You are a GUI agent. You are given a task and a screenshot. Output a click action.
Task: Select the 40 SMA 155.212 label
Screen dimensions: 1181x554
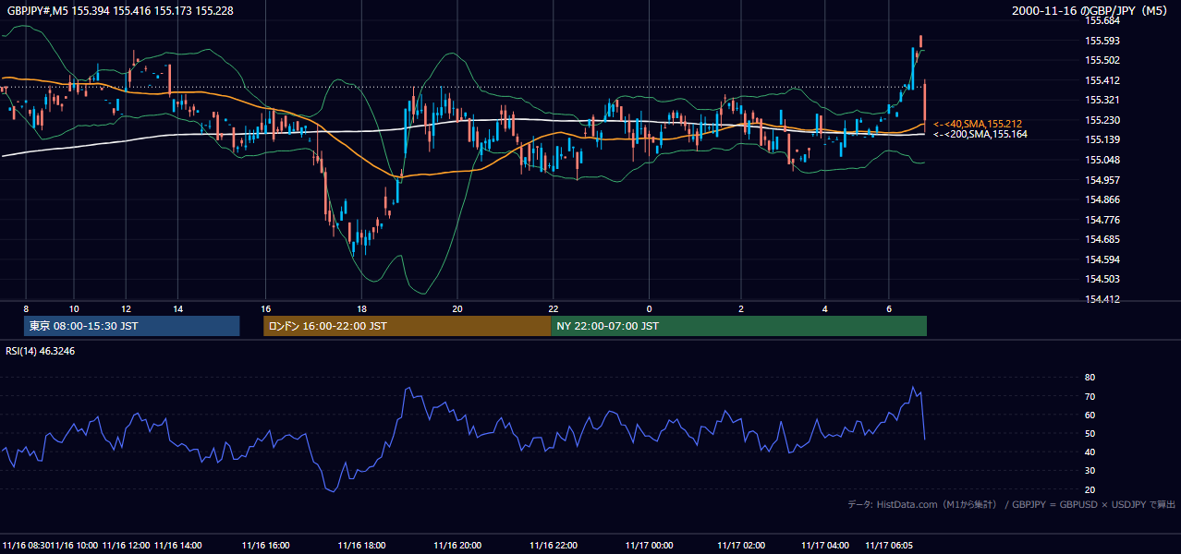tap(978, 124)
